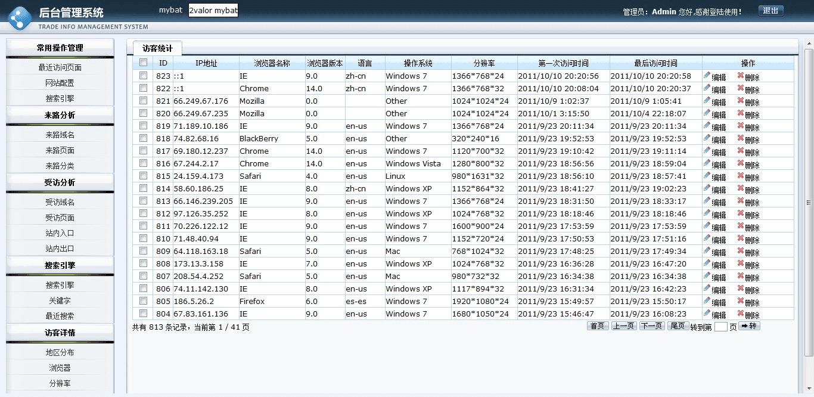
Task: Open 浏览器 in the sidebar
Action: pos(60,368)
